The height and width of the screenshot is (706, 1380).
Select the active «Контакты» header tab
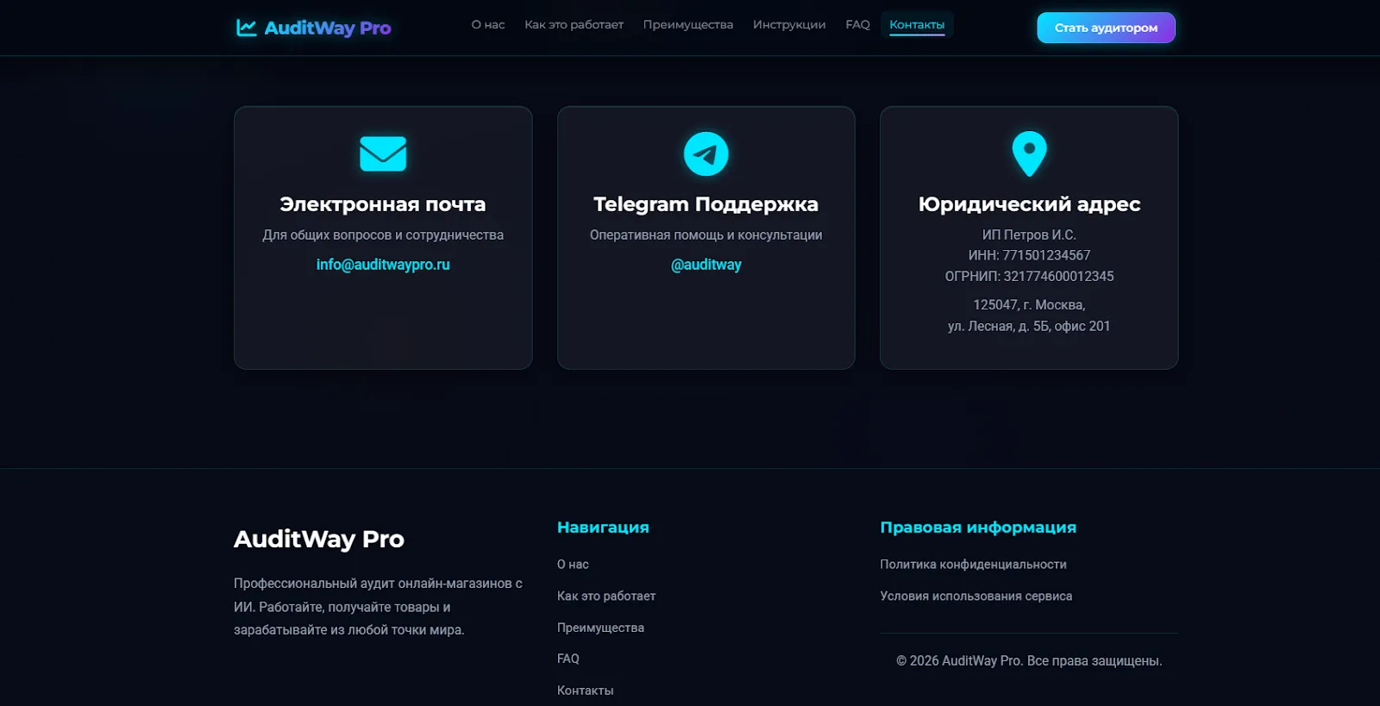tap(917, 25)
